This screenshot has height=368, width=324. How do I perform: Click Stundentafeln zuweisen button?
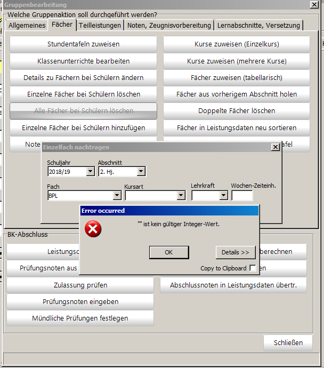click(x=83, y=44)
